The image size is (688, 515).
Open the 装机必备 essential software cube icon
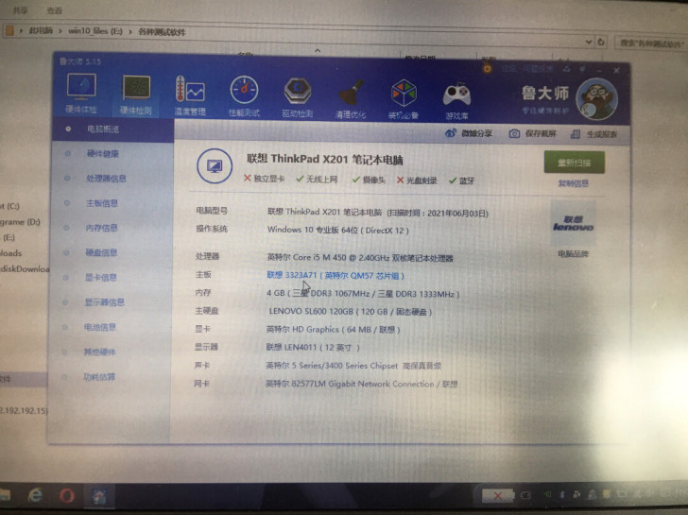pyautogui.click(x=404, y=99)
